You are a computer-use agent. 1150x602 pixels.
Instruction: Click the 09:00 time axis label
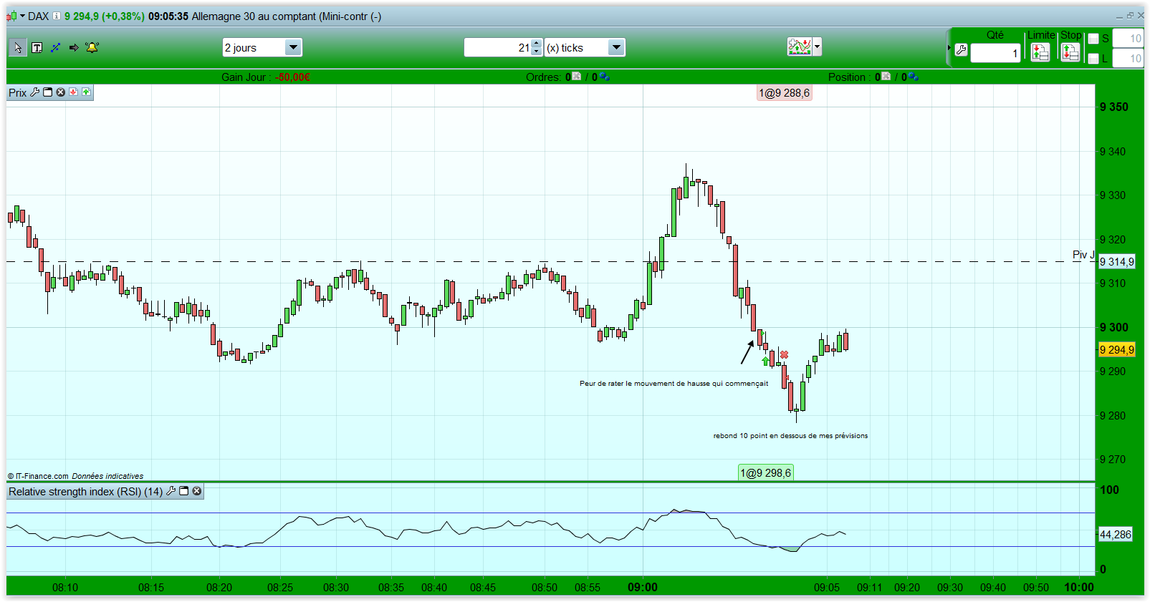tap(643, 587)
